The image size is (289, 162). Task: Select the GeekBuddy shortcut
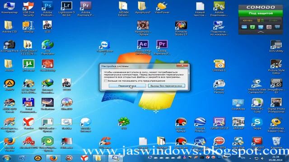(x=47, y=66)
